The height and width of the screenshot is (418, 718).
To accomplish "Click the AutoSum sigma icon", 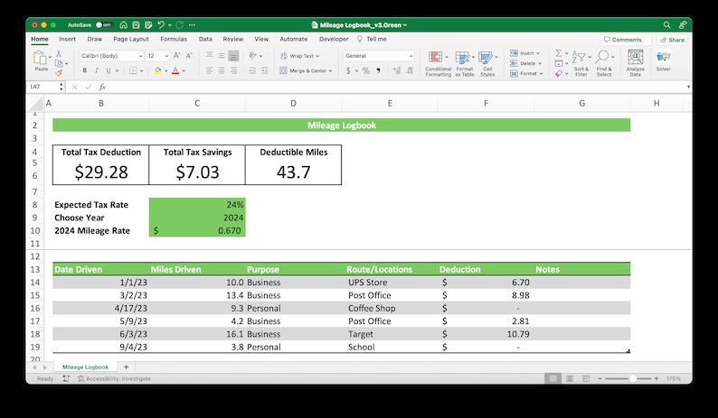I will click(559, 53).
